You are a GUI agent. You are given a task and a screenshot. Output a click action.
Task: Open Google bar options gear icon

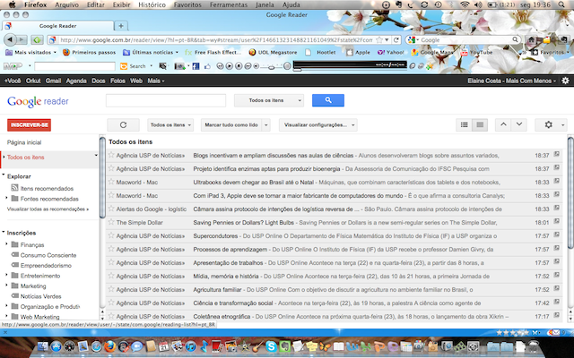pyautogui.click(x=566, y=81)
